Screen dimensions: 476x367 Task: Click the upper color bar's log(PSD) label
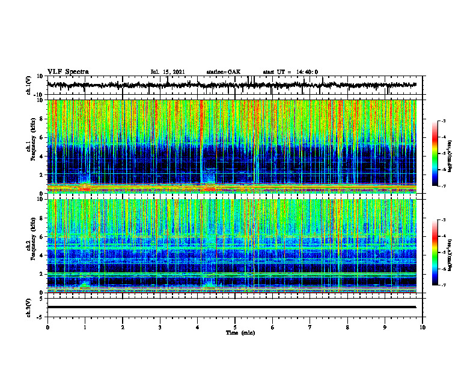click(x=450, y=156)
